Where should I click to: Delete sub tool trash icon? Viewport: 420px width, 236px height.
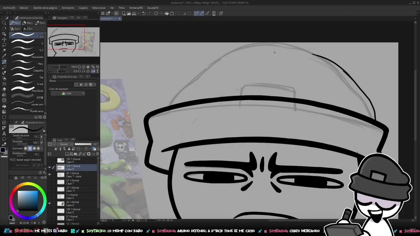click(x=45, y=117)
